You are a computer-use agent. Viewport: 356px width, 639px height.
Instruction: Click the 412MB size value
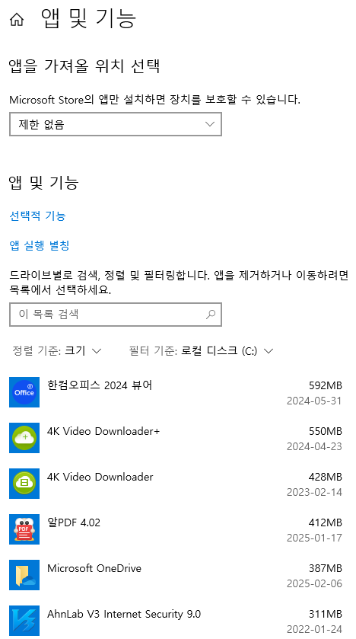click(x=325, y=522)
